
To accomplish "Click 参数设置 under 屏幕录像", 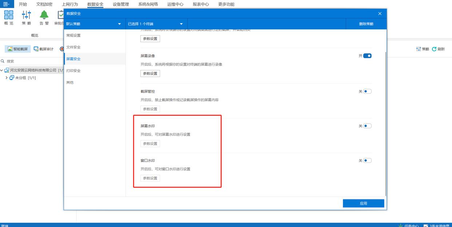I will [150, 74].
